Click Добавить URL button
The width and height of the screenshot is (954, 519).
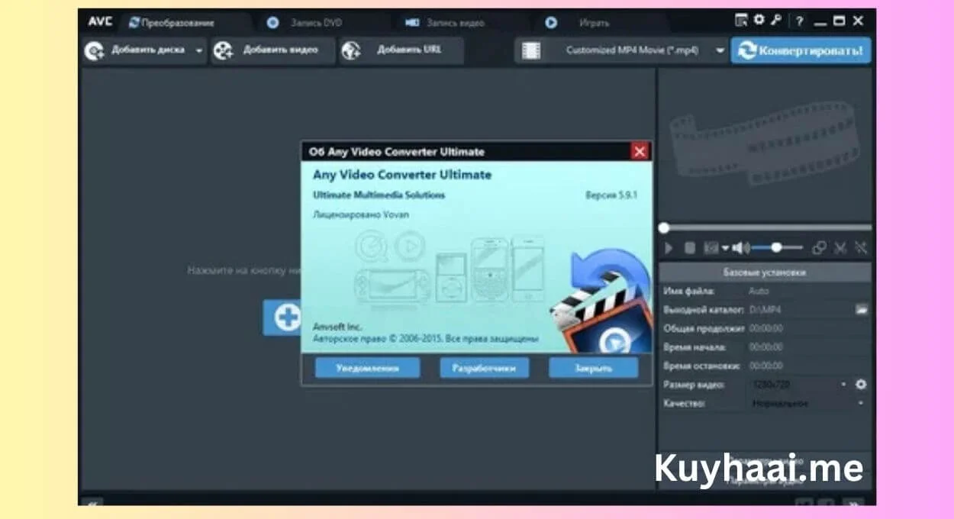401,50
